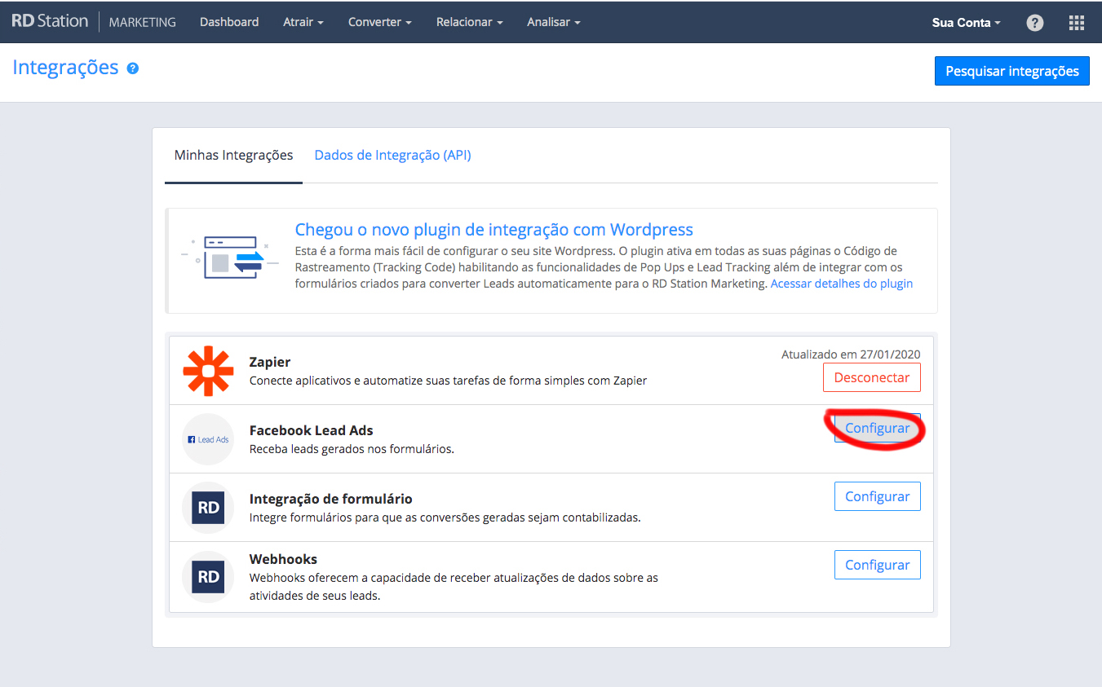Image resolution: width=1102 pixels, height=687 pixels.
Task: Click the Pesquisar integrações button
Action: point(1011,71)
